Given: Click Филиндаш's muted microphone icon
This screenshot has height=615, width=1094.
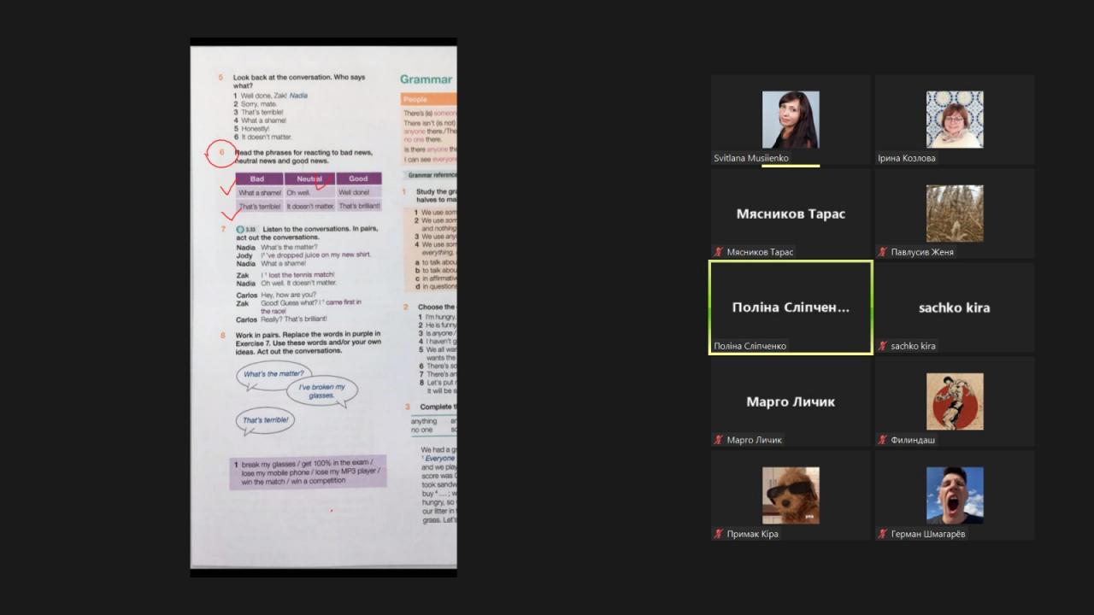Looking at the screenshot, I should coord(883,440).
